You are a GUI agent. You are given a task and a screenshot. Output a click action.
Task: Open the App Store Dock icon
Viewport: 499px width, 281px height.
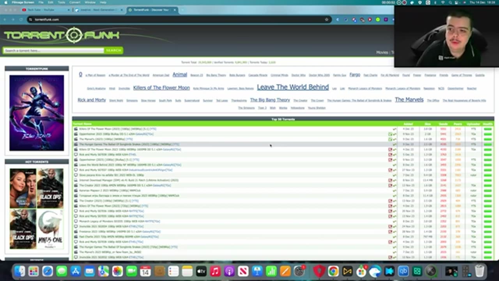76,271
